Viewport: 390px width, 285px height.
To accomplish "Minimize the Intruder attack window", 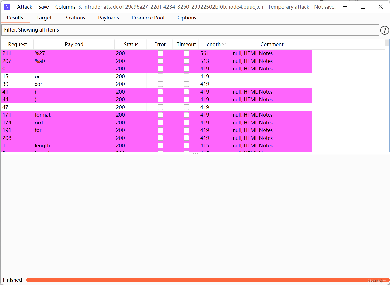I will (345, 7).
